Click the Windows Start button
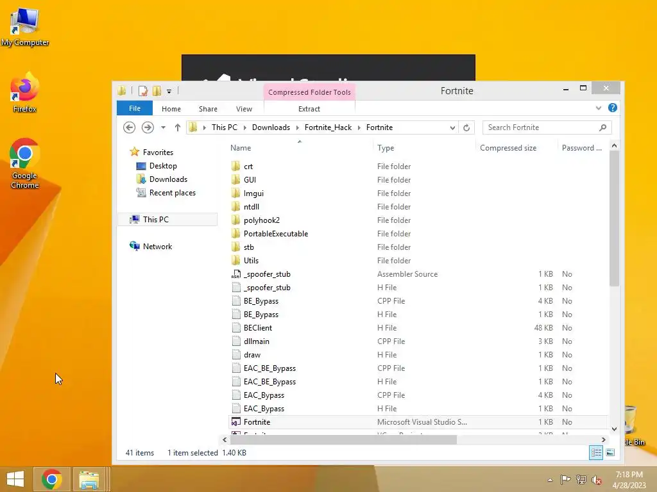 [15, 479]
